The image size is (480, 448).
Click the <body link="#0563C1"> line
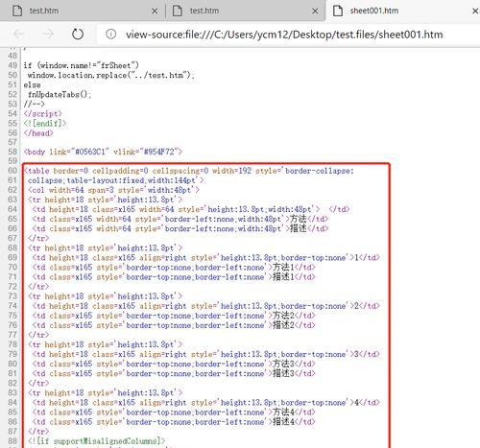[103, 152]
